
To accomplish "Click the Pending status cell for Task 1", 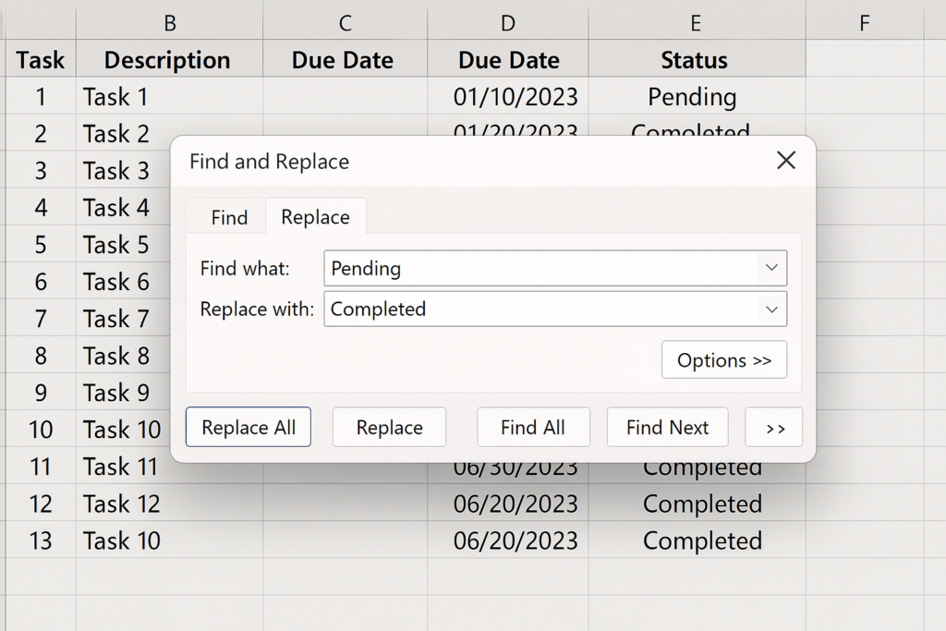I will (692, 97).
